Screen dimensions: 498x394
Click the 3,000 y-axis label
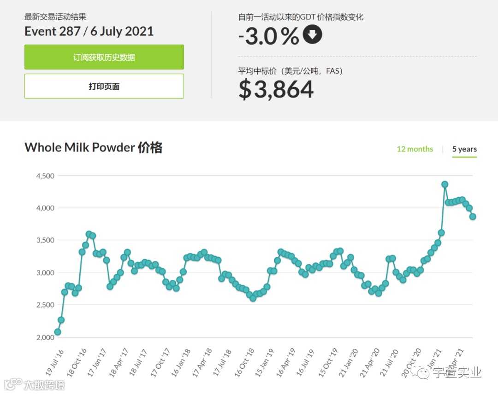click(45, 272)
